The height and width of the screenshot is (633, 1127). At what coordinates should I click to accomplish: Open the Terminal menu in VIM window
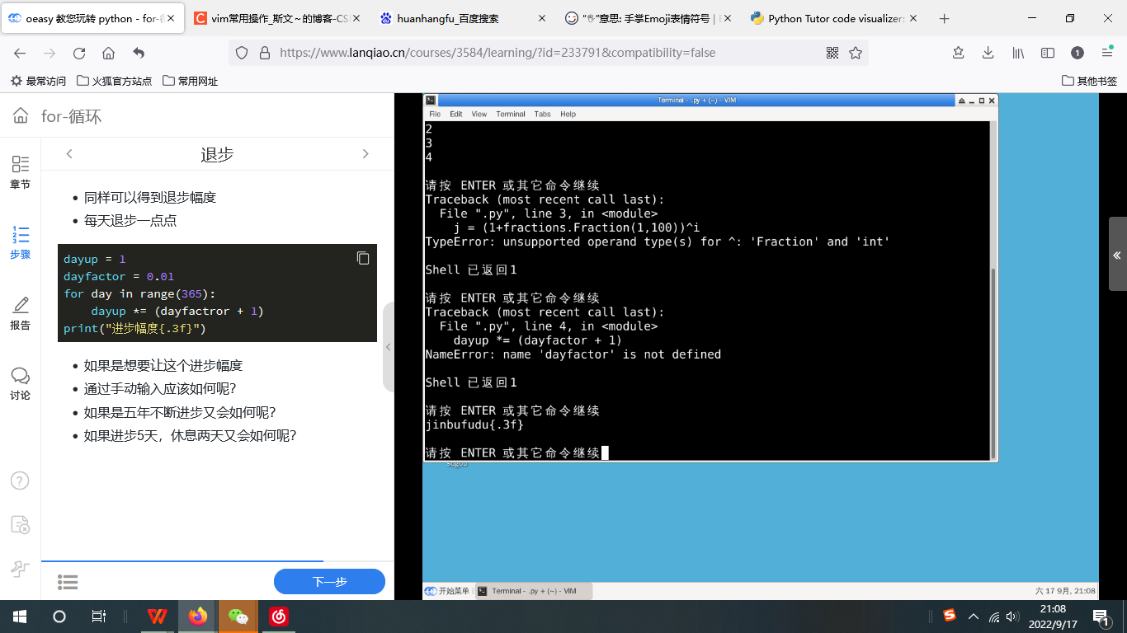point(510,114)
